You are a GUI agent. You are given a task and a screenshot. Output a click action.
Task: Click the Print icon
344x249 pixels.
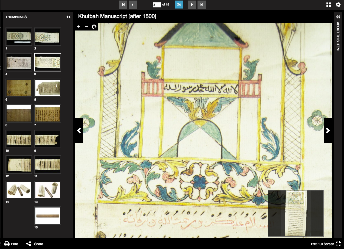point(7,244)
